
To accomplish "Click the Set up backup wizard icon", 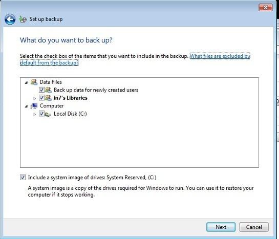I will click(23, 19).
